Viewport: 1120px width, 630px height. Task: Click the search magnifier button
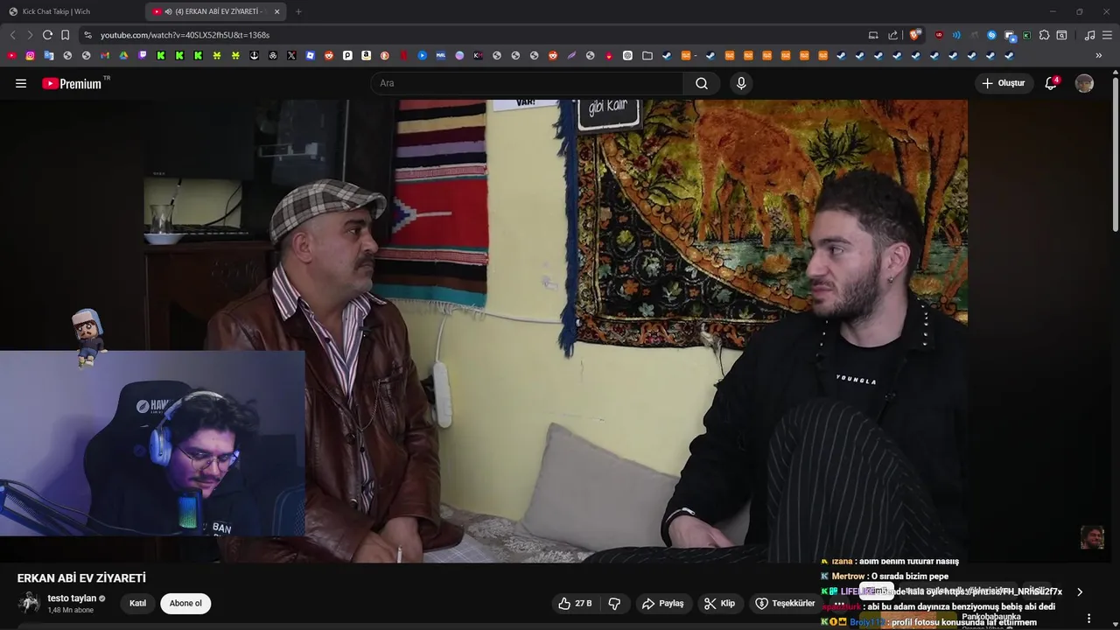702,83
